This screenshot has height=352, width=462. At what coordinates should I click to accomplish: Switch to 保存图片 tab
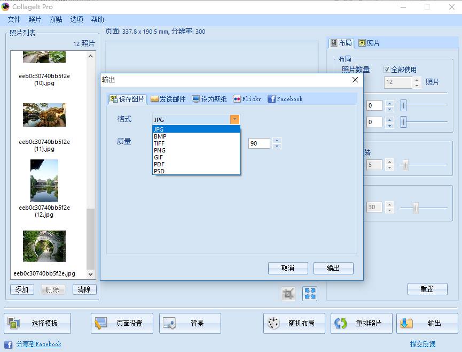(127, 99)
